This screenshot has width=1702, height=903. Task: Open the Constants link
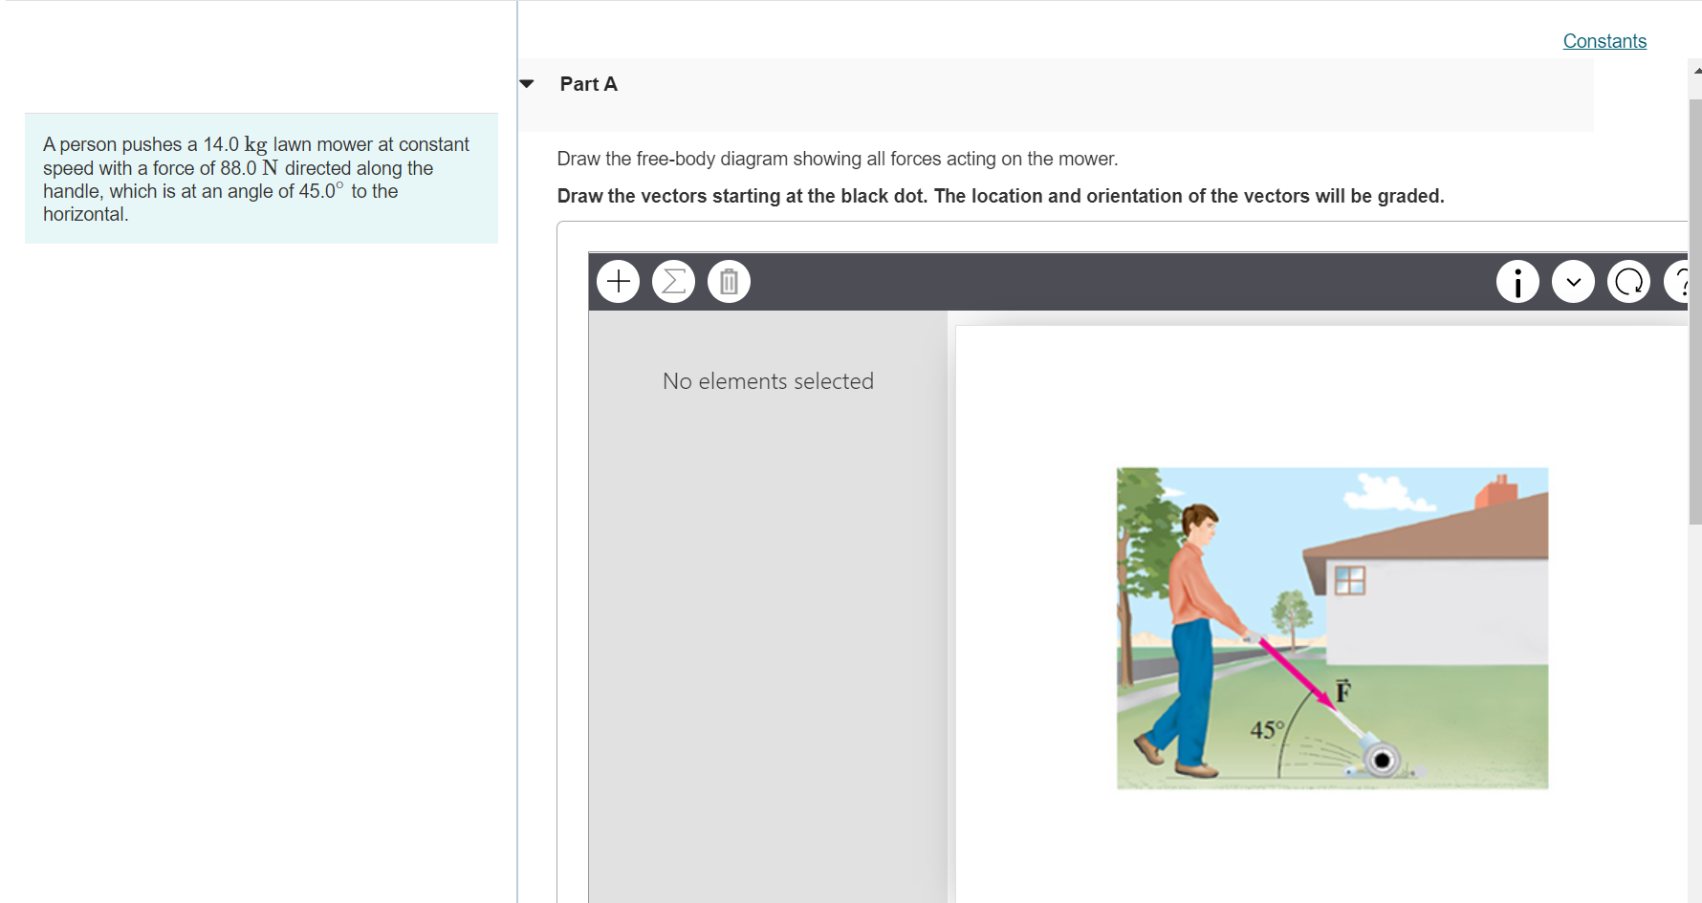tap(1604, 41)
